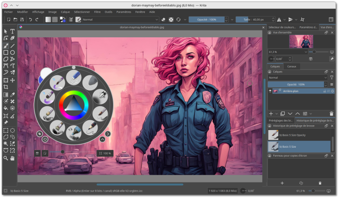Click the 100 % zoom button in popup palette
Image resolution: width=339 pixels, height=198 pixels.
[105, 153]
